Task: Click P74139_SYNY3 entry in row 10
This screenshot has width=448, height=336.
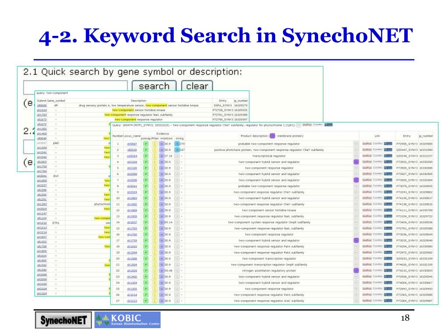Action: click(x=407, y=198)
